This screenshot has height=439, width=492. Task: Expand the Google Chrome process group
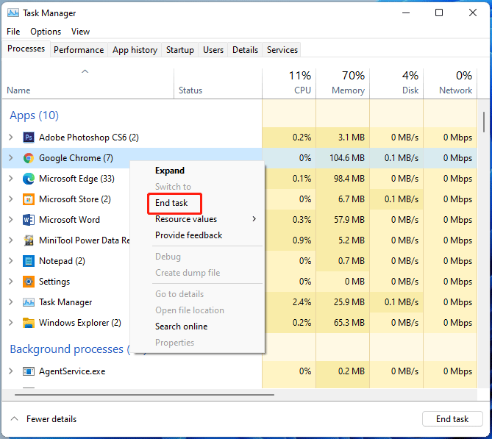pos(11,158)
